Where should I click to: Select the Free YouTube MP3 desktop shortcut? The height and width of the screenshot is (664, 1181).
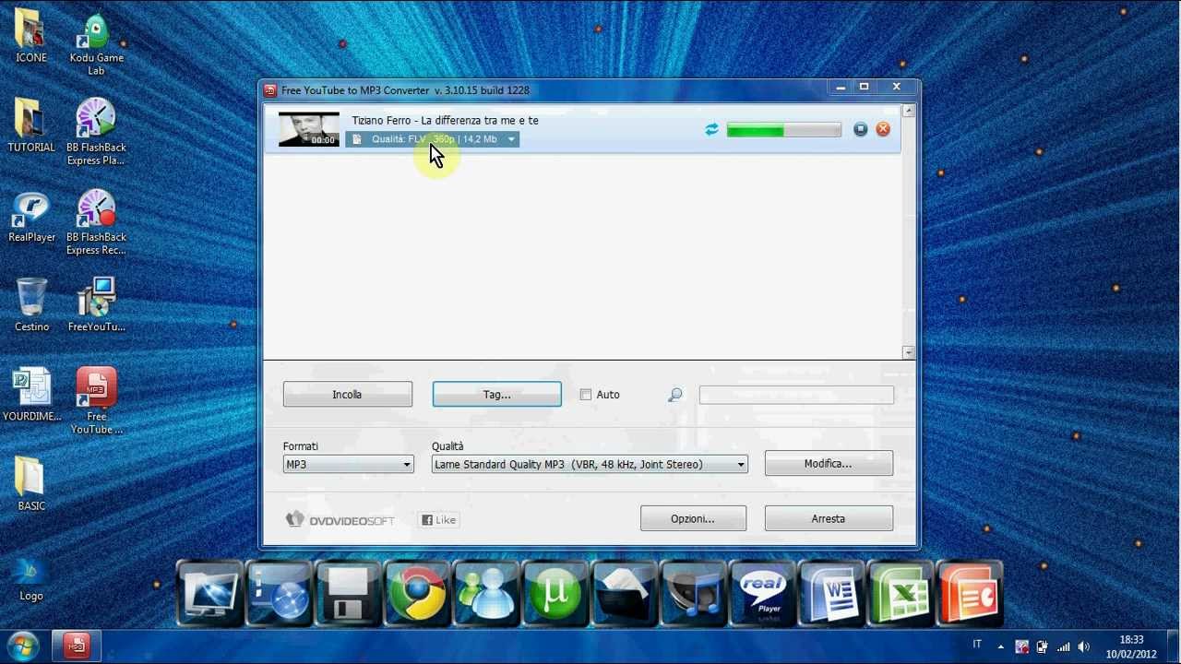96,401
